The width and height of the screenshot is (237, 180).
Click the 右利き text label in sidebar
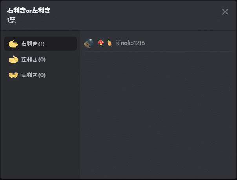coord(29,44)
